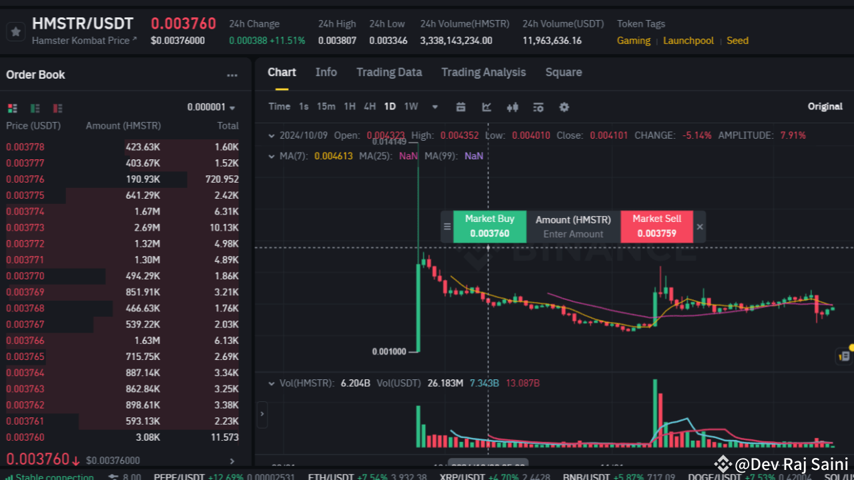
Task: Close the Market Buy/Sell quick order widget
Action: (x=700, y=227)
